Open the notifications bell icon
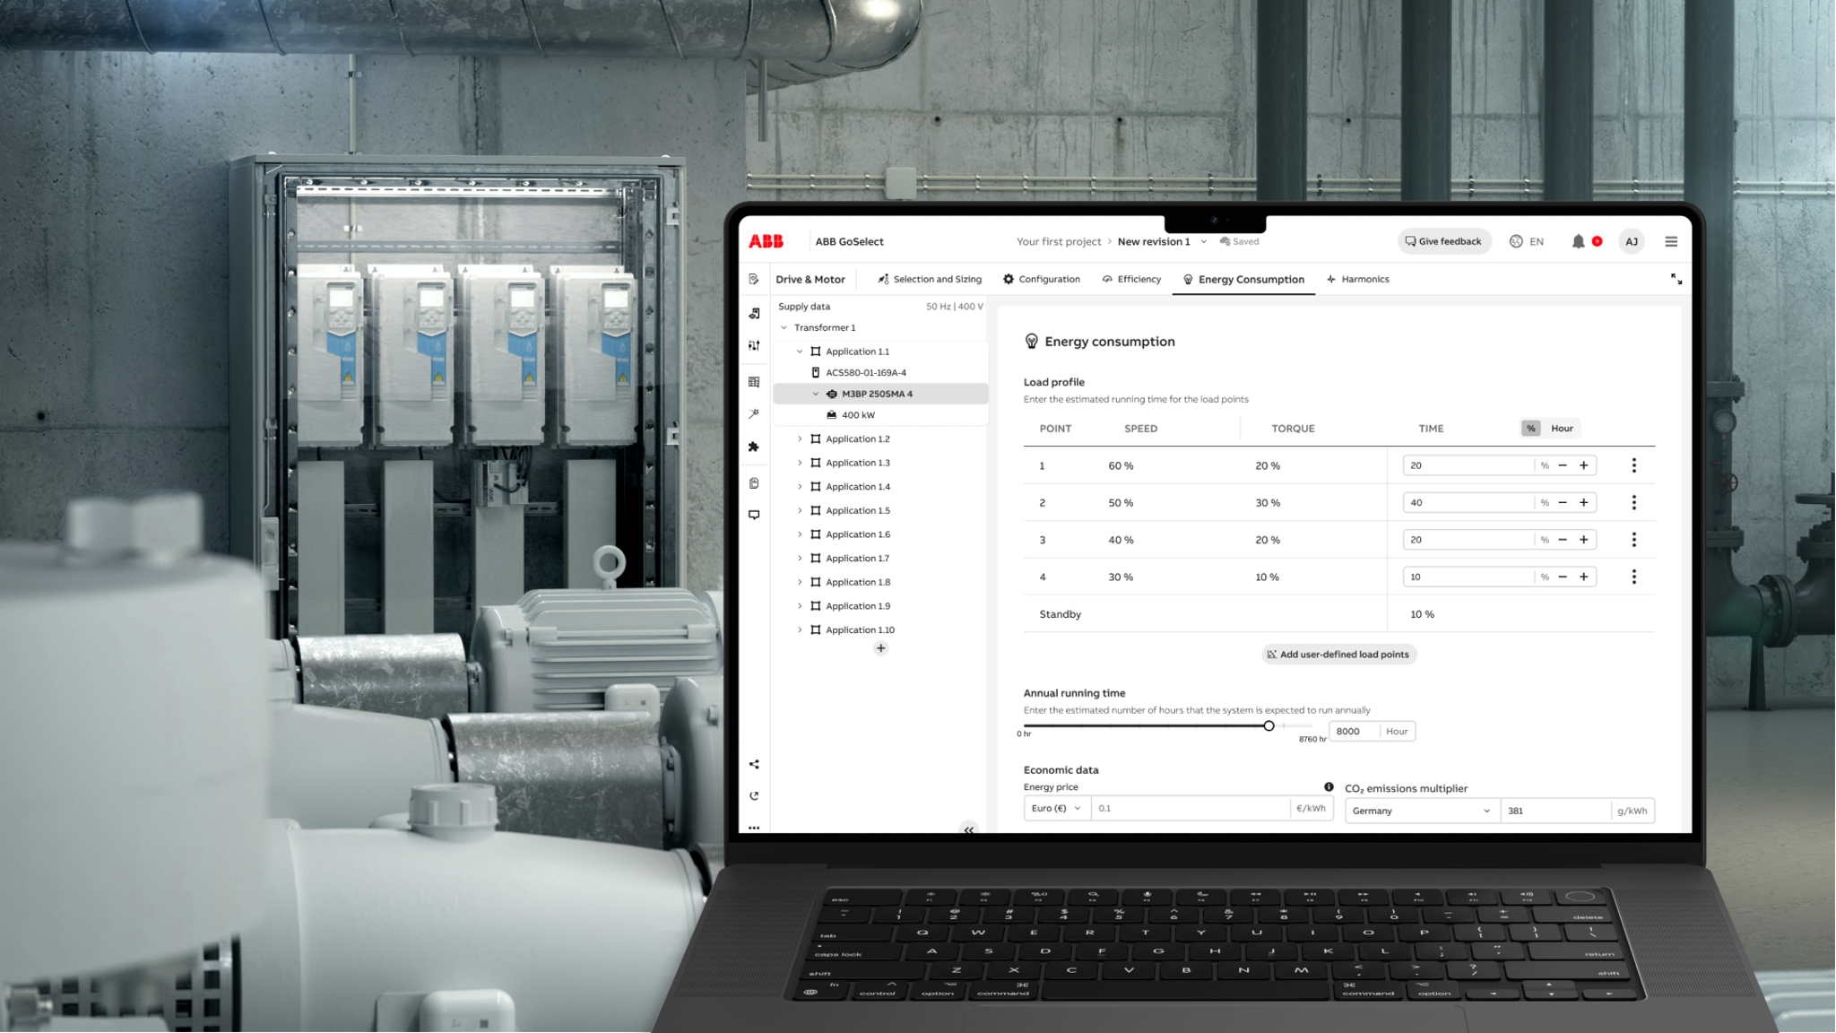The image size is (1836, 1033). pos(1579,241)
